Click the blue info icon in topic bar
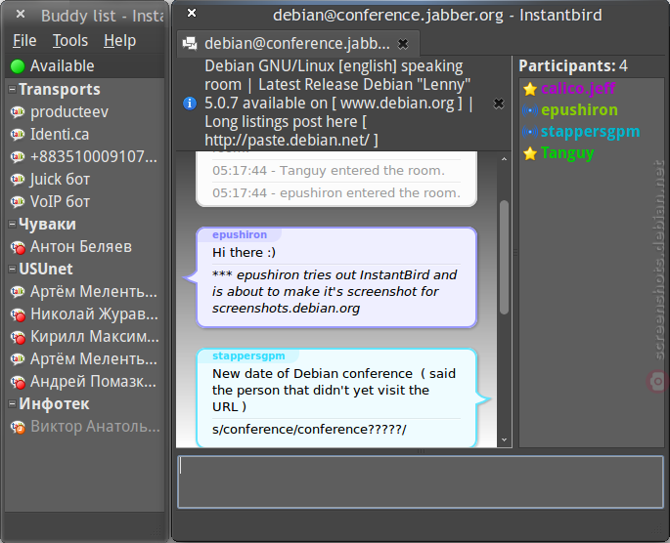The width and height of the screenshot is (670, 543). click(x=190, y=104)
